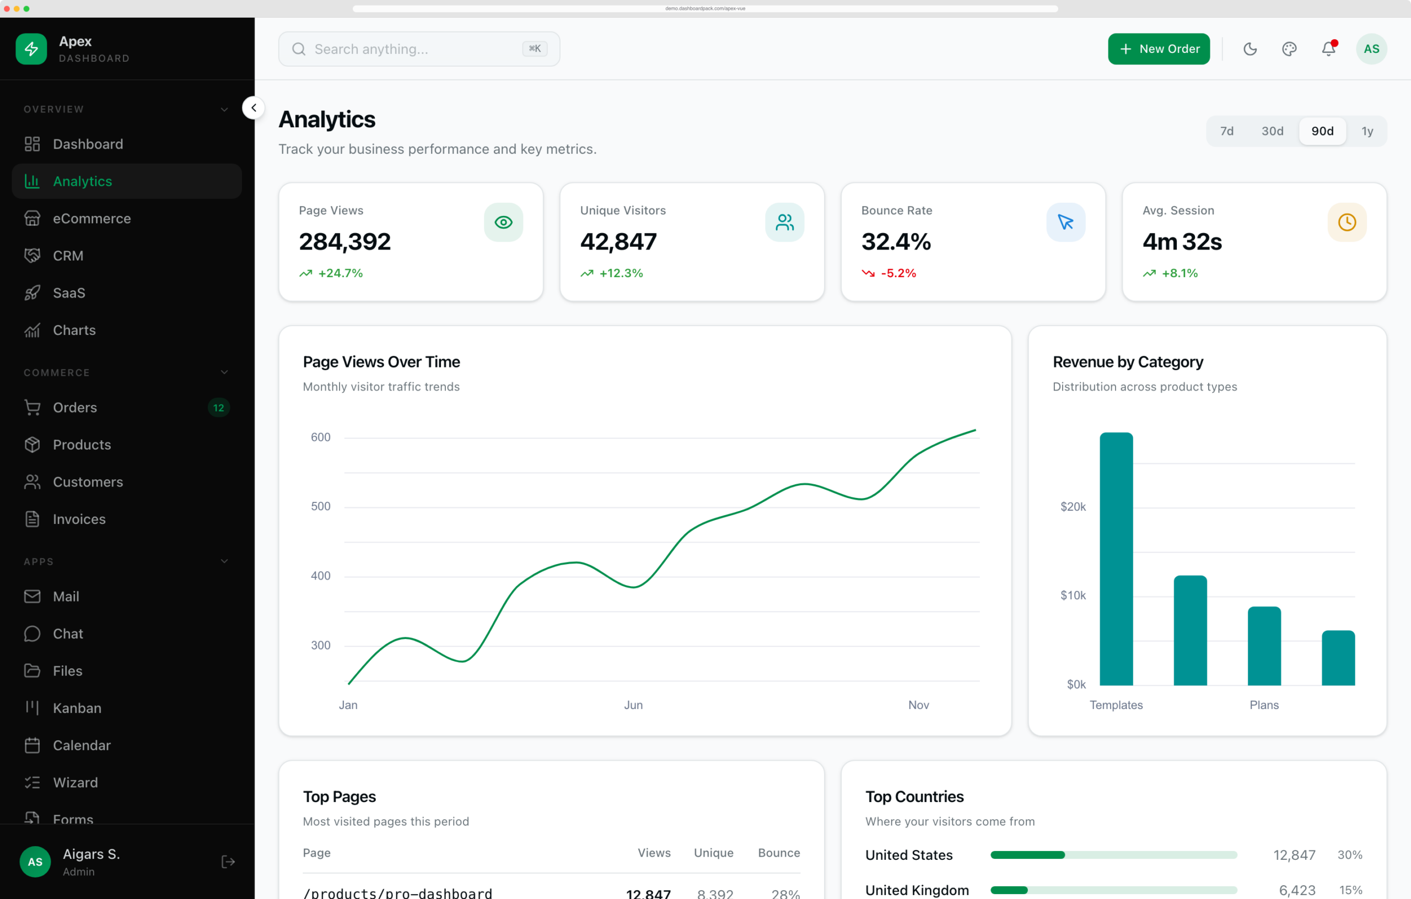Click the Invoices document icon
This screenshot has width=1411, height=899.
click(32, 519)
